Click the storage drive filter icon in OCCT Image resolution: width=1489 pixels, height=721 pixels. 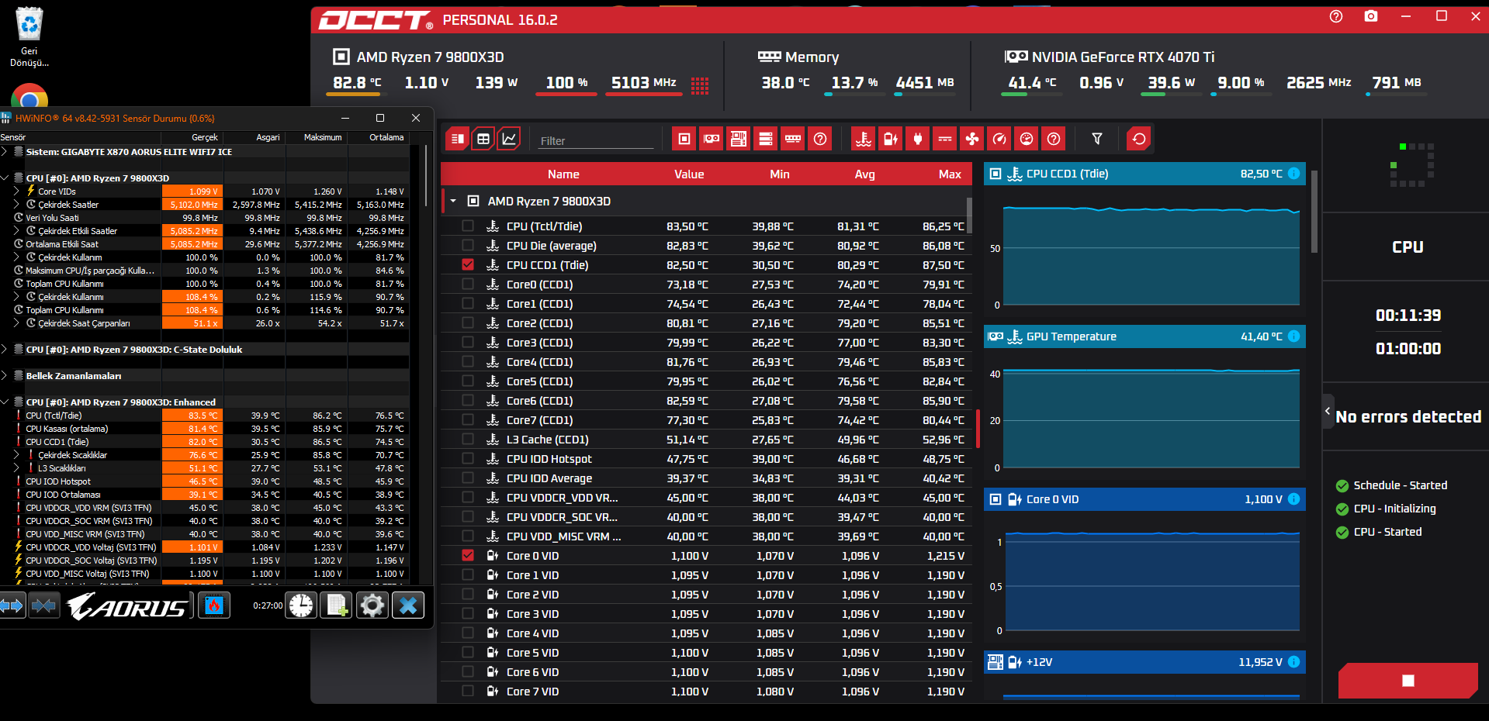click(x=765, y=139)
